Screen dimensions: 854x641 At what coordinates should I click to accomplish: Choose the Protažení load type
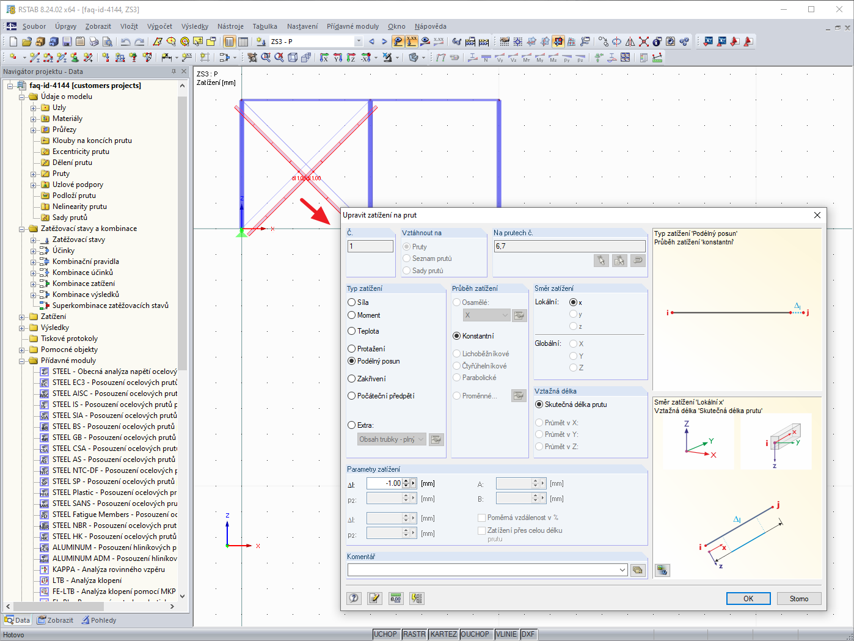coord(352,349)
